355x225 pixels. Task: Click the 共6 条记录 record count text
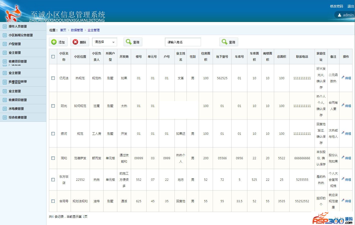point(56,216)
